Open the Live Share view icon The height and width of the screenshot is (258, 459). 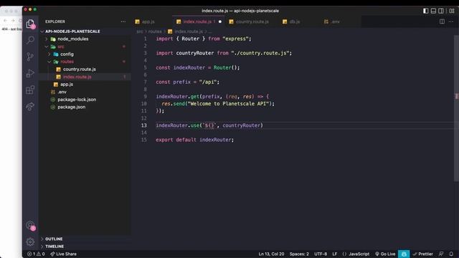pos(30,107)
